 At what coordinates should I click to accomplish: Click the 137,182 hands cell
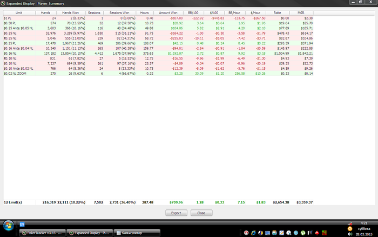(x=50, y=54)
